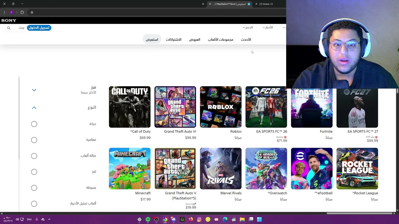The image size is (399, 224).
Task: Open the Marvel Rivals title link
Action: coord(231,193)
